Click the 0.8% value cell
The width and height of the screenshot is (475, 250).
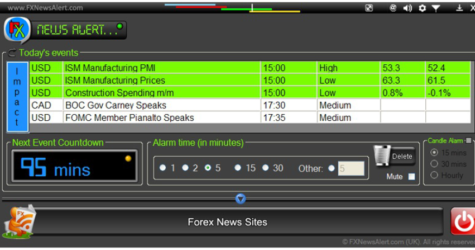click(402, 92)
